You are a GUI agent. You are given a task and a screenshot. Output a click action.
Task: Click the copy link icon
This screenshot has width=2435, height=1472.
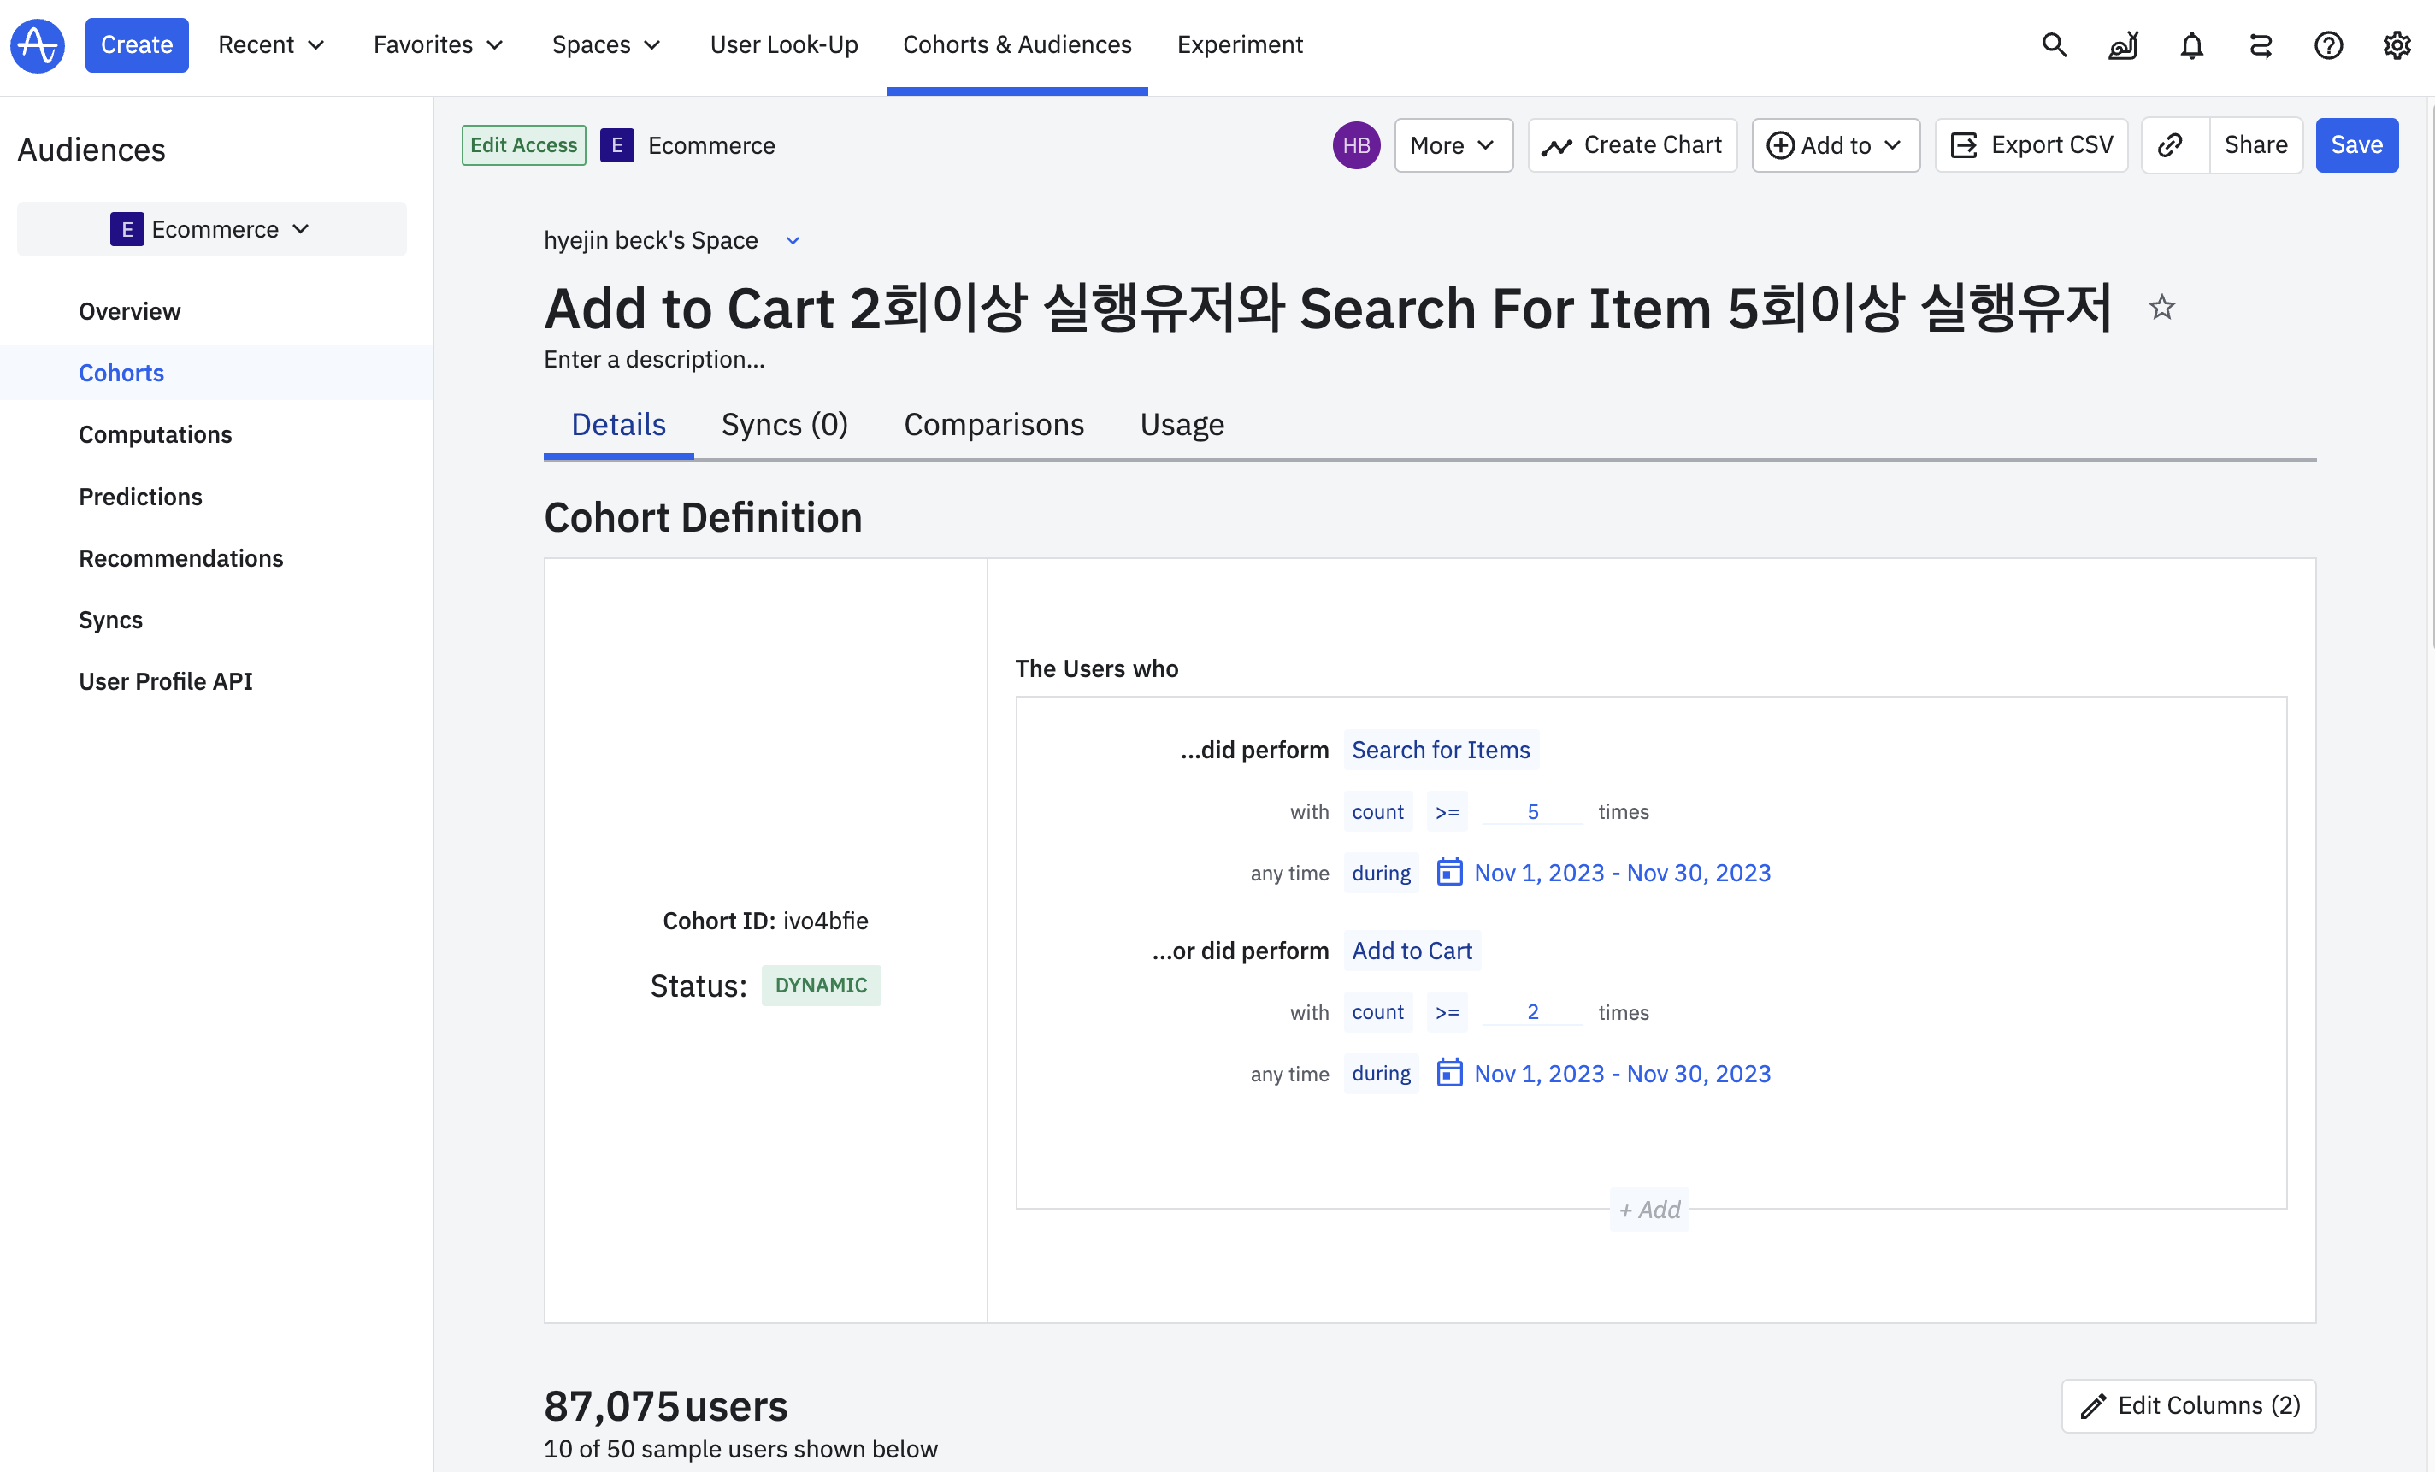[x=2170, y=145]
